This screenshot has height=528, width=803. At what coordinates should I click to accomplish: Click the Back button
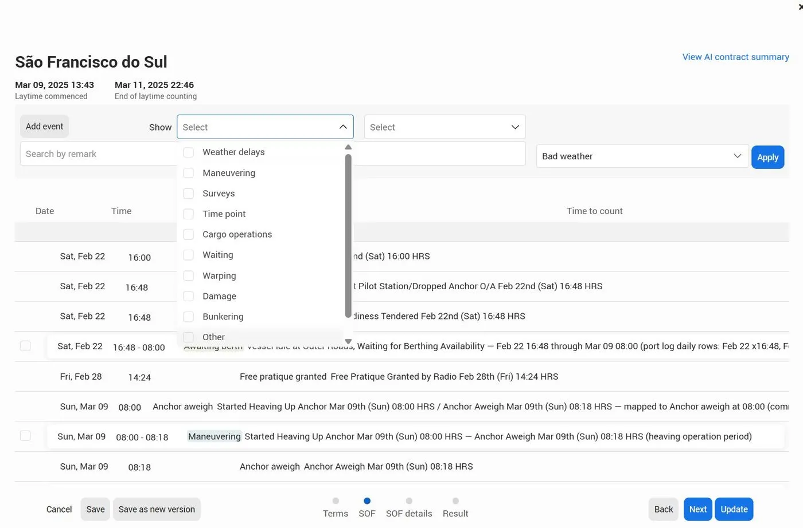click(x=664, y=509)
